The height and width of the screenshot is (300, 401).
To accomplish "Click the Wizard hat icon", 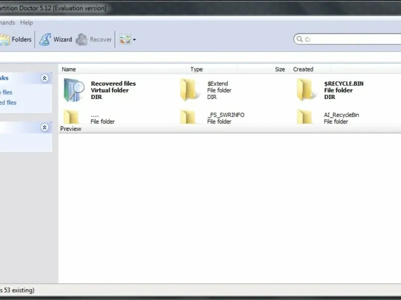I will tap(45, 39).
